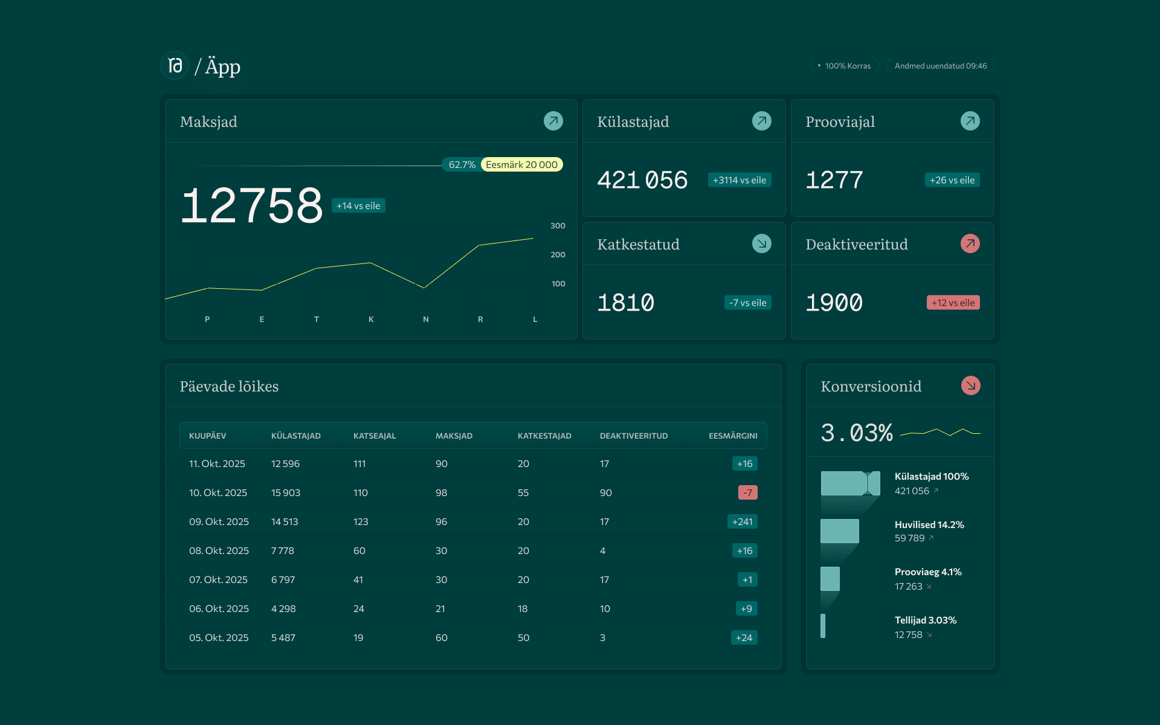
Task: Select the 10. Okt. 2025 row
Action: coord(218,492)
